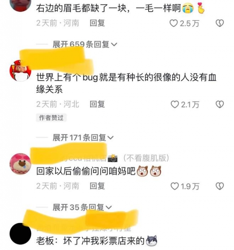Screen dimensions: 234x250
Task: Reply to the 河南 eyebrow comment
Action: click(97, 23)
